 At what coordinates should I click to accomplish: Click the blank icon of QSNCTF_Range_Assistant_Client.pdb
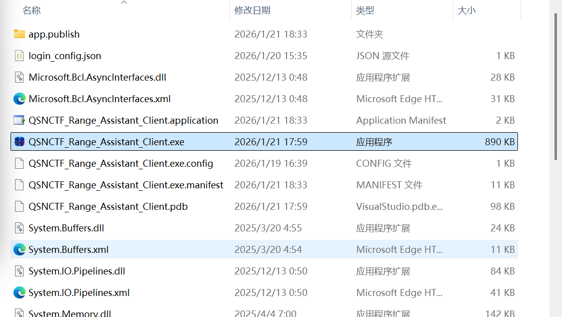[20, 206]
